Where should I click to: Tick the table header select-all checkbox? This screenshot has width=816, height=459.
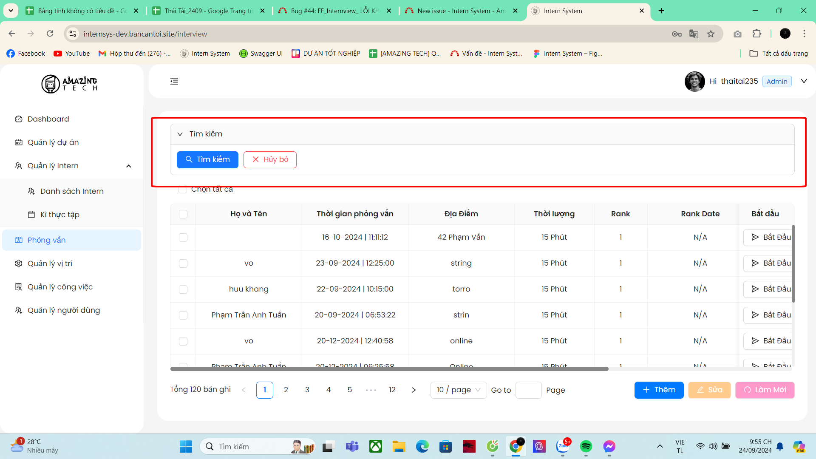coord(183,214)
